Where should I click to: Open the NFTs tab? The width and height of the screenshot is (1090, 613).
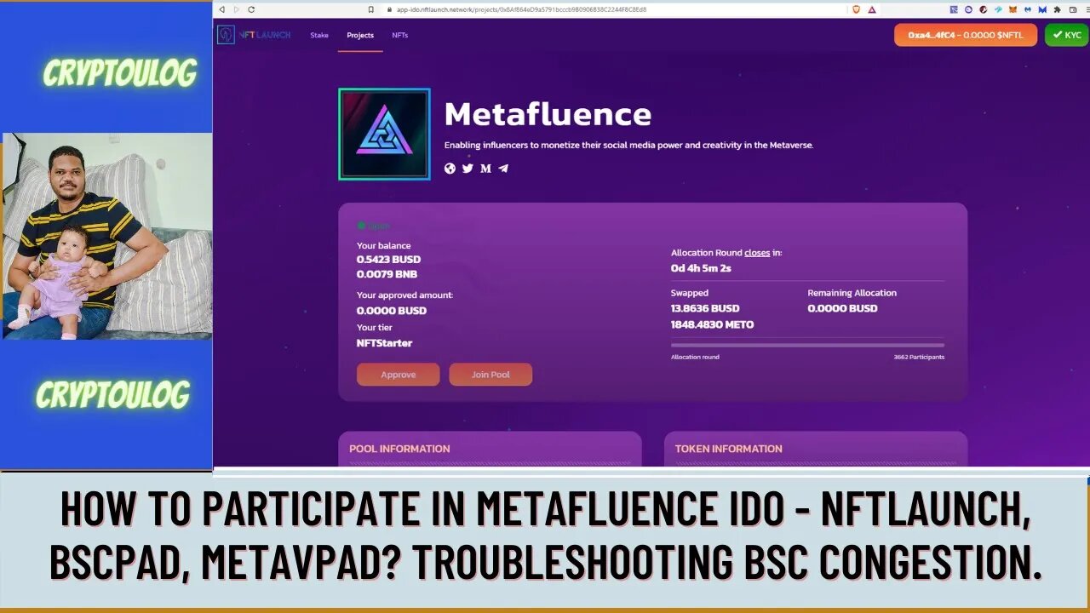click(x=399, y=35)
